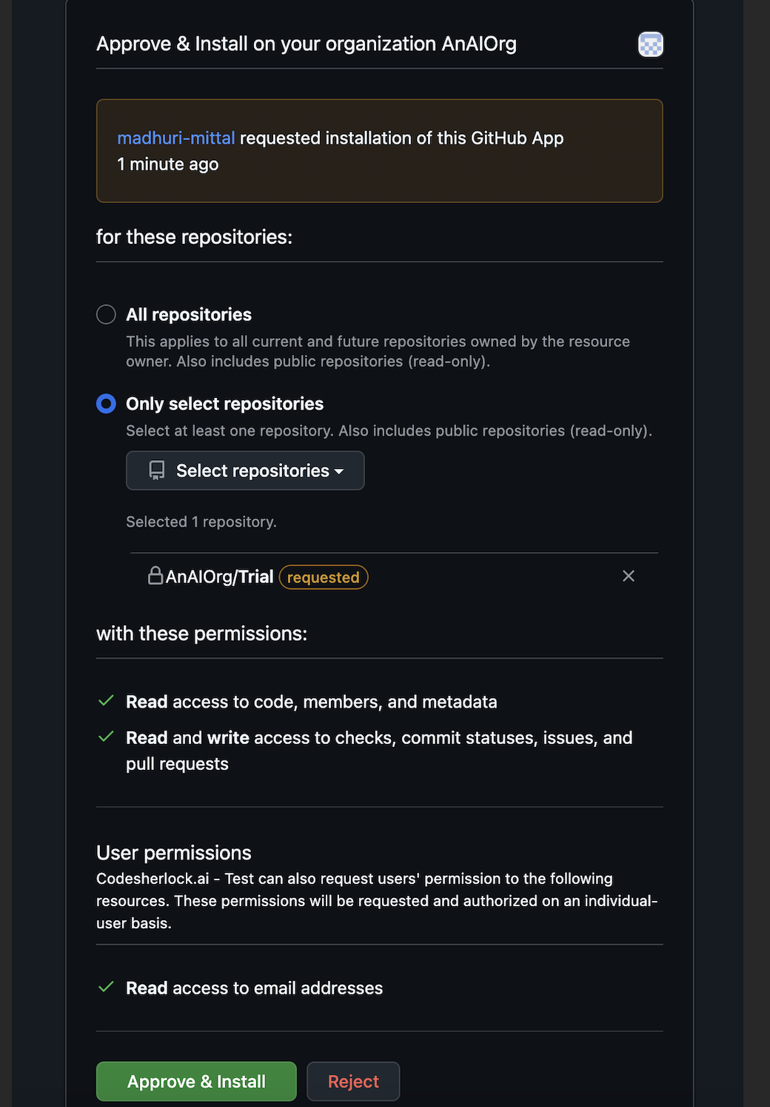Click the Codesherlock app avatar icon

[650, 44]
